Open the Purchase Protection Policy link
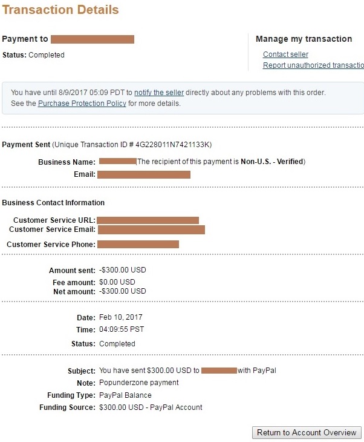 [x=82, y=103]
